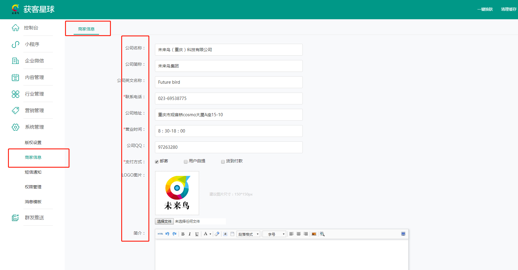This screenshot has width=518, height=270.
Task: Insert an image using editor toolbar icon
Action: point(314,234)
